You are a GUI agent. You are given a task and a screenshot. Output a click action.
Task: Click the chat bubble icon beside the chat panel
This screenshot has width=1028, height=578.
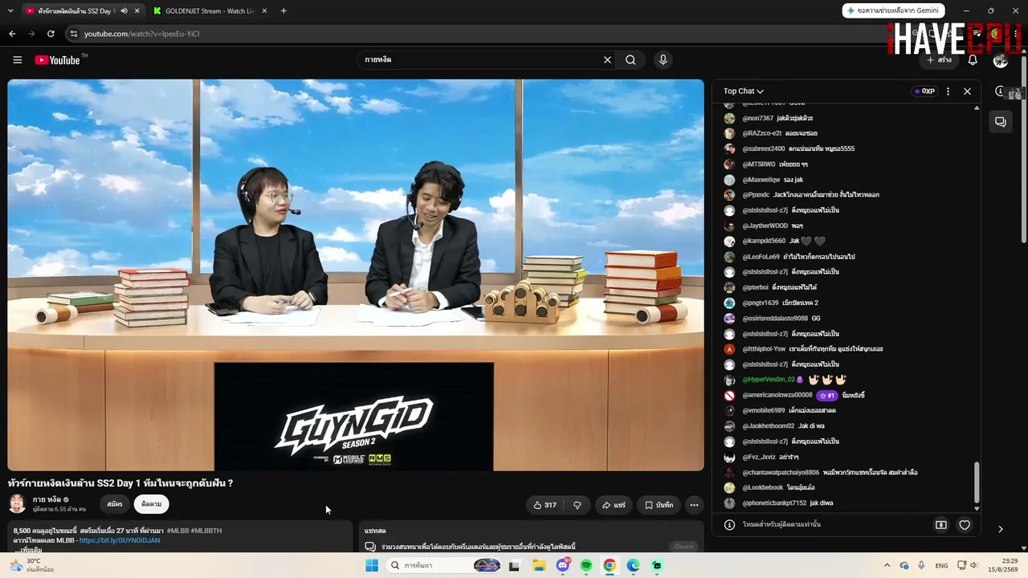click(1000, 122)
